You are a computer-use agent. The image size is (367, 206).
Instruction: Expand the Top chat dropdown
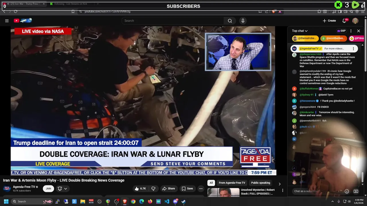[x=300, y=31]
